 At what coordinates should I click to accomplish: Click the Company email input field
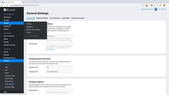[x=59, y=72]
